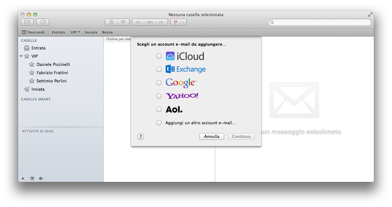
Task: Click the CASELLE header in the sidebar
Action: [29, 41]
